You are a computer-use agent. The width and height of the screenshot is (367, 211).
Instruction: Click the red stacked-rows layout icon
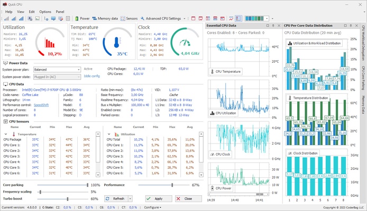[x=215, y=18]
